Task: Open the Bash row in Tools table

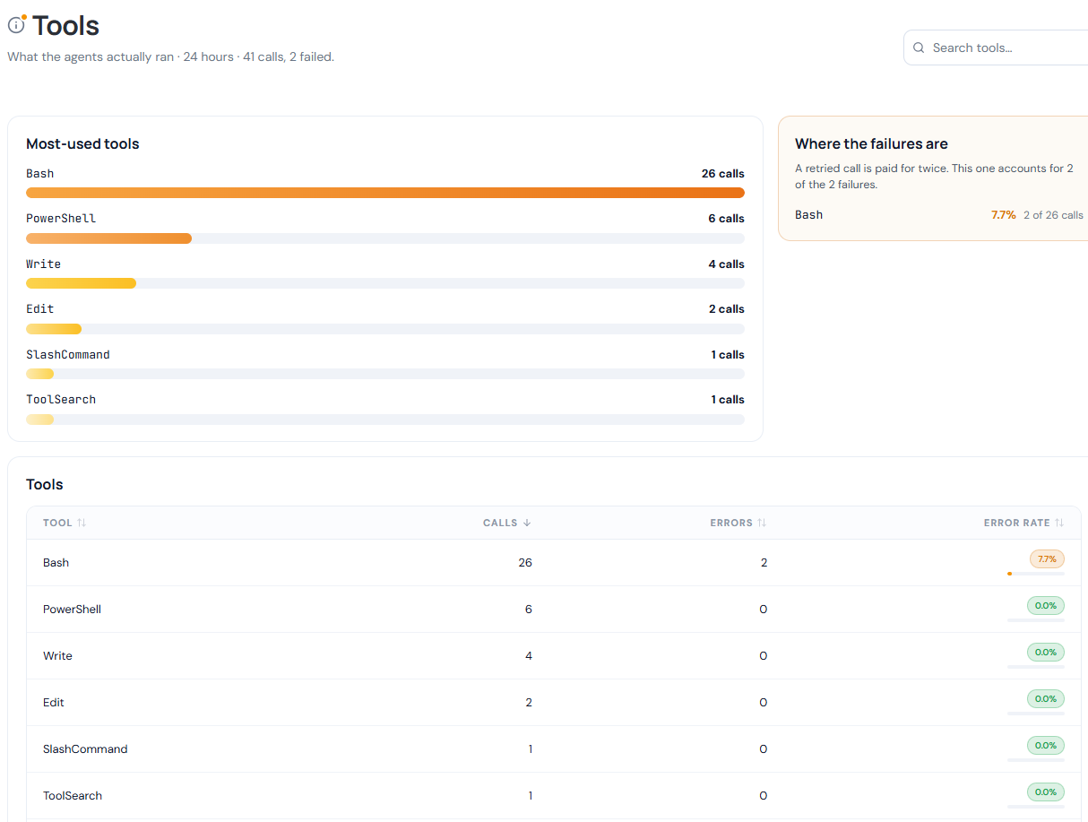Action: click(x=554, y=563)
